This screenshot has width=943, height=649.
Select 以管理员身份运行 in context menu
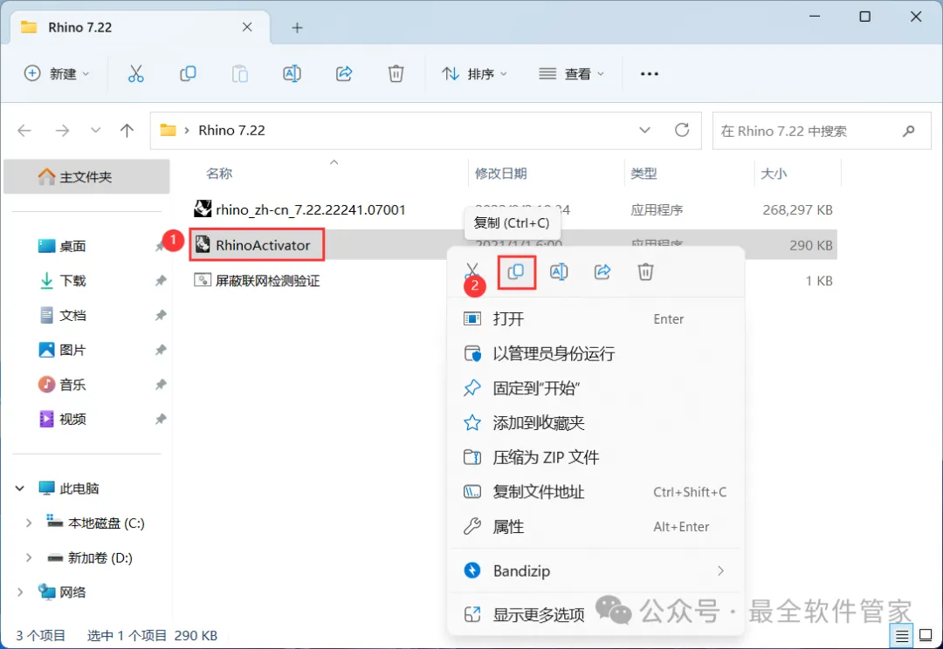point(596,354)
